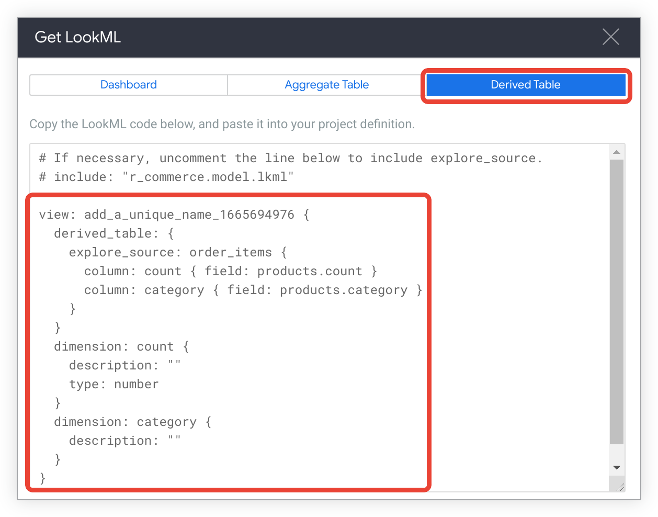Open the Aggregate Table tab

click(326, 85)
